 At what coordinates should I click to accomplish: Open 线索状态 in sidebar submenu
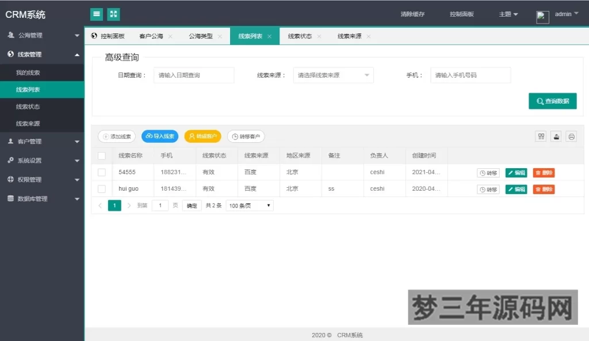[x=42, y=107]
